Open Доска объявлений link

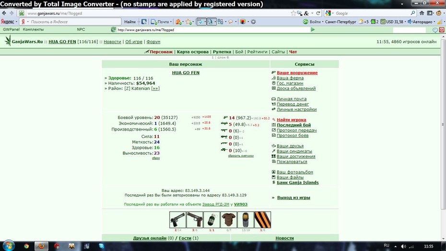pyautogui.click(x=296, y=88)
